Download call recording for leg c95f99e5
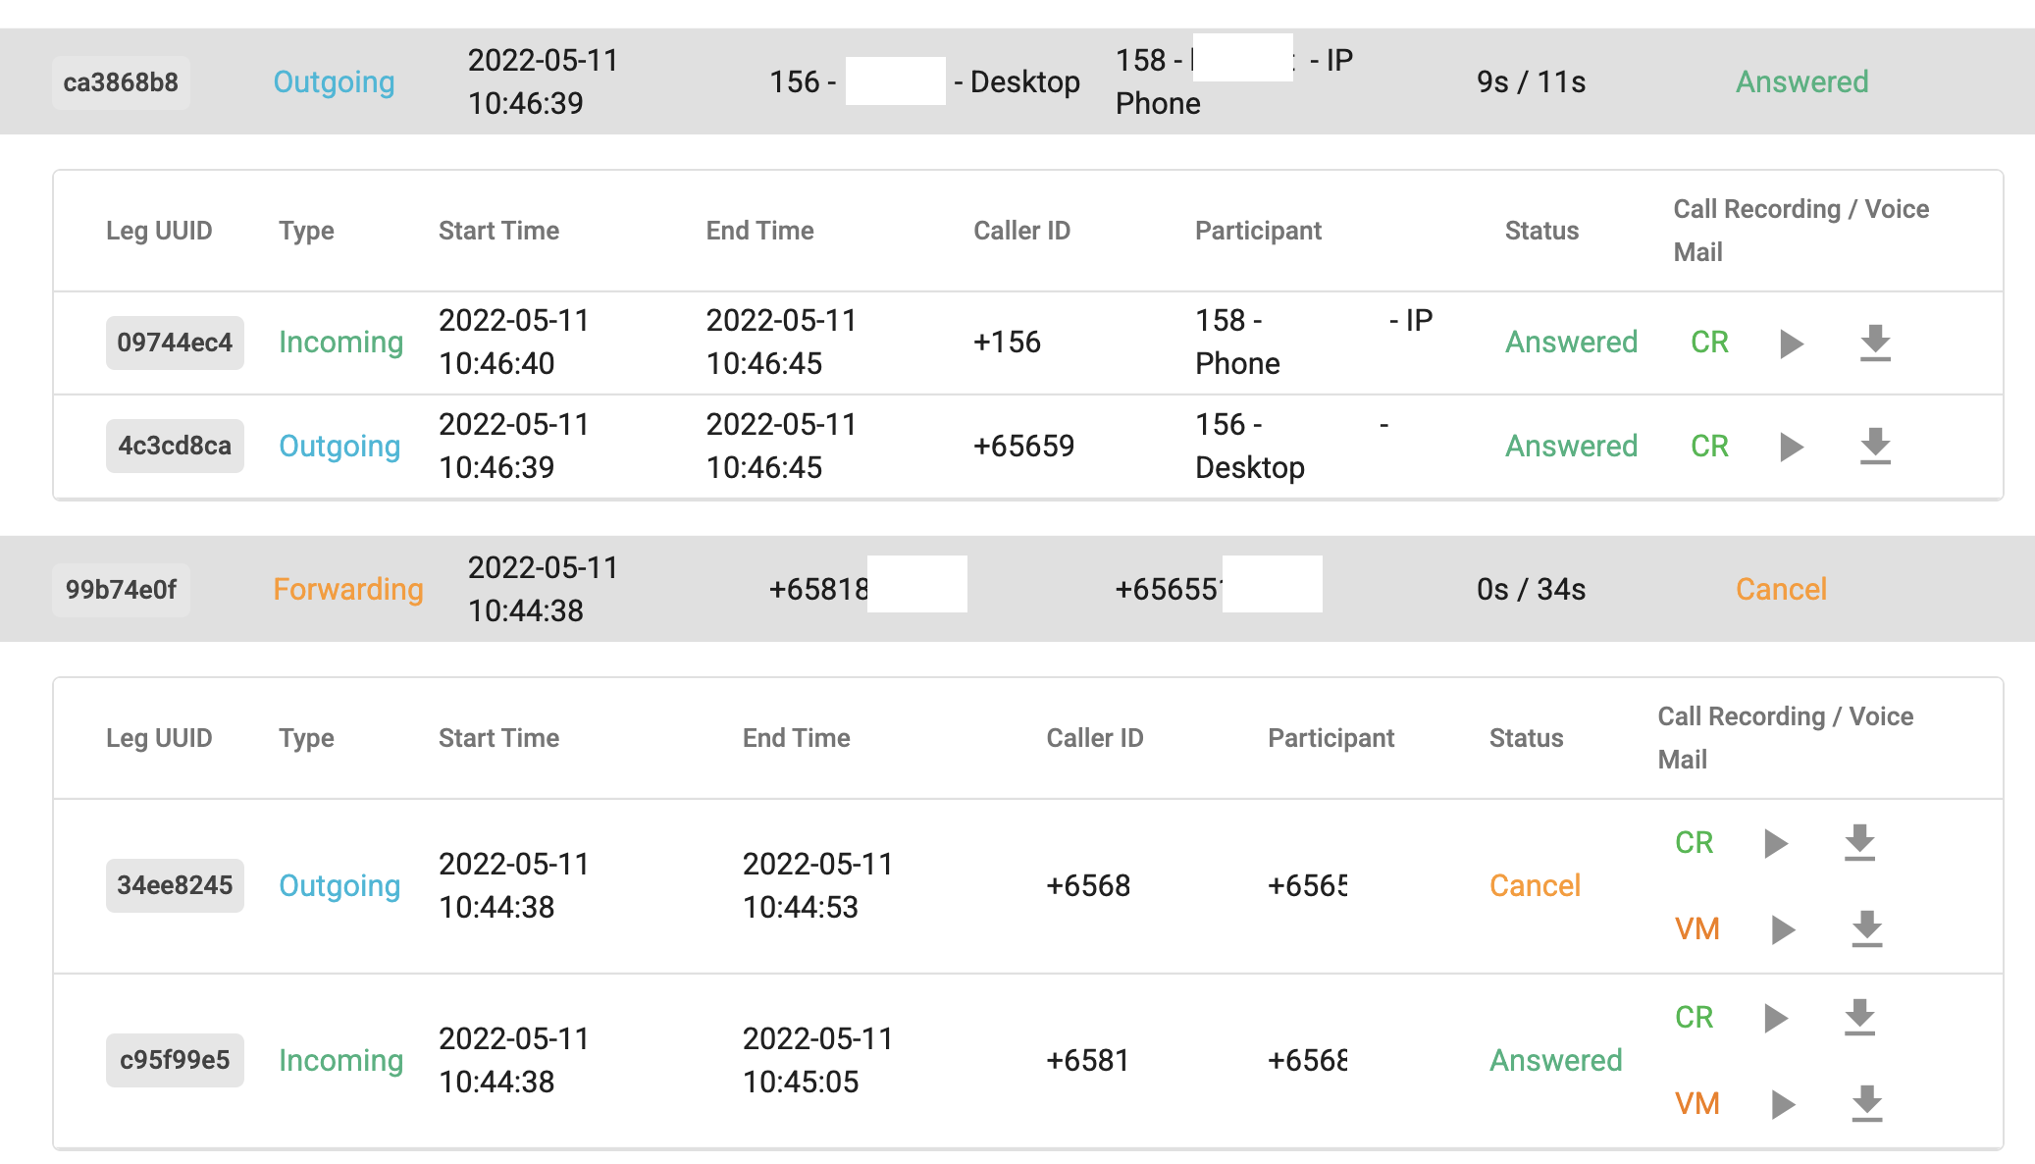 (x=1859, y=1018)
